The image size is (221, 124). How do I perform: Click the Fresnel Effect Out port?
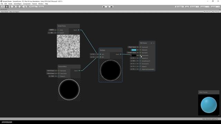(79, 71)
